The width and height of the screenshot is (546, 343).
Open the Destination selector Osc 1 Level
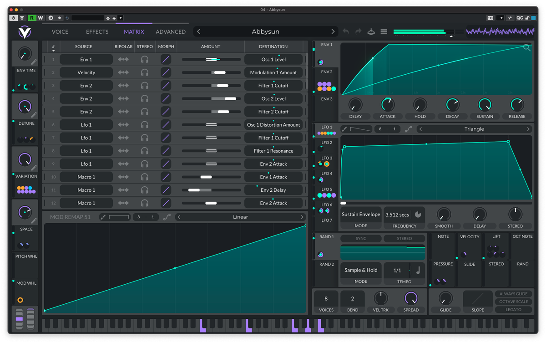click(x=273, y=59)
